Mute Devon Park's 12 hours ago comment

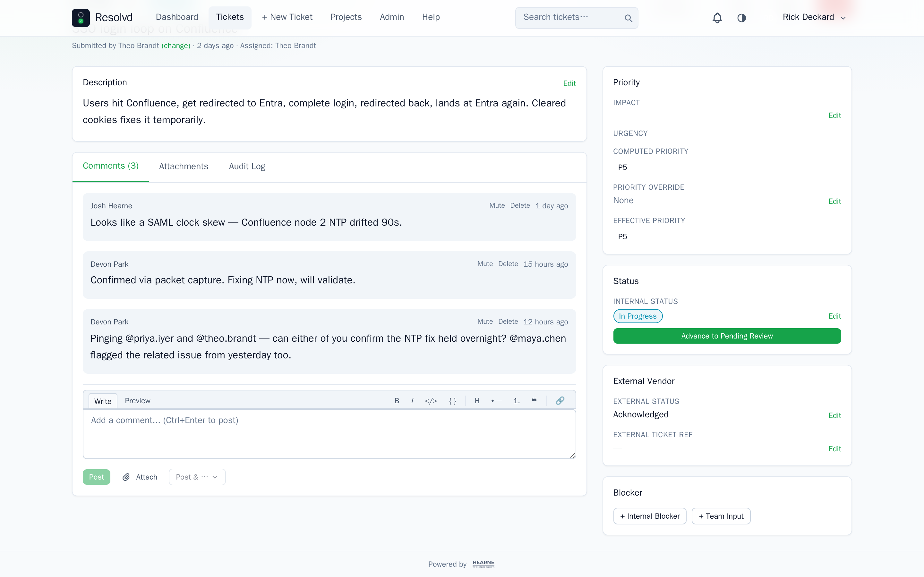(x=485, y=322)
